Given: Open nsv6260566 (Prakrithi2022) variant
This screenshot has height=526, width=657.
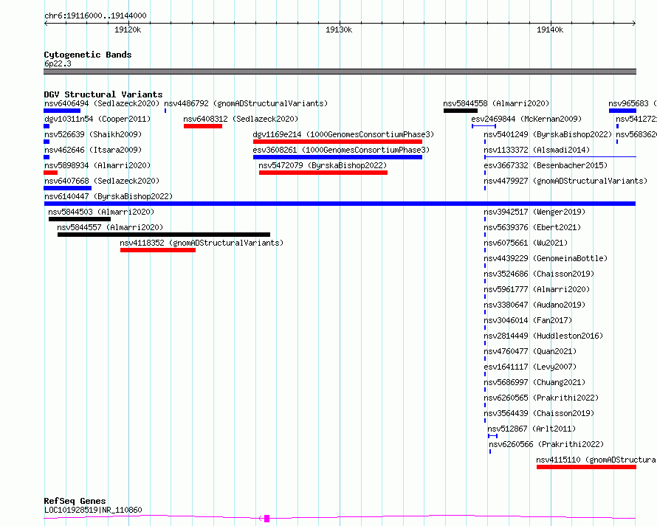Looking at the screenshot, I should click(546, 444).
